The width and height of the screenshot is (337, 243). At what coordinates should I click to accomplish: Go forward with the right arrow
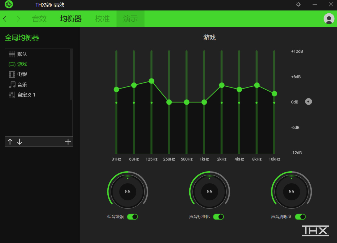[18, 19]
